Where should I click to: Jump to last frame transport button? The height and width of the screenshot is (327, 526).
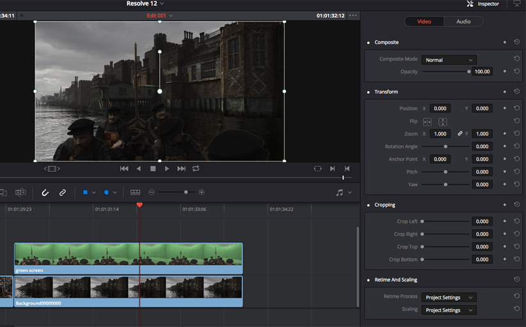181,169
